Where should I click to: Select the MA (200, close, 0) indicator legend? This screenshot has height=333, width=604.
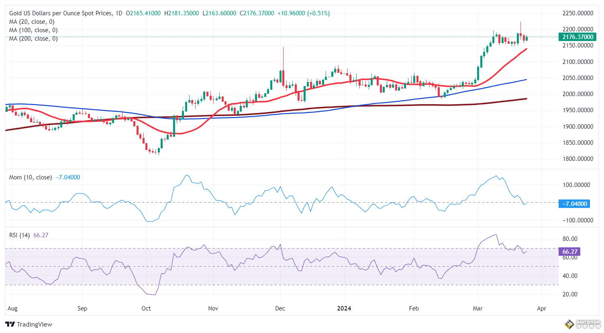tap(33, 39)
